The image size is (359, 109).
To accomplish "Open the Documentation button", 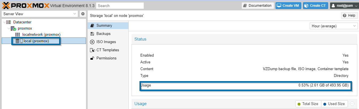I will click(258, 6).
